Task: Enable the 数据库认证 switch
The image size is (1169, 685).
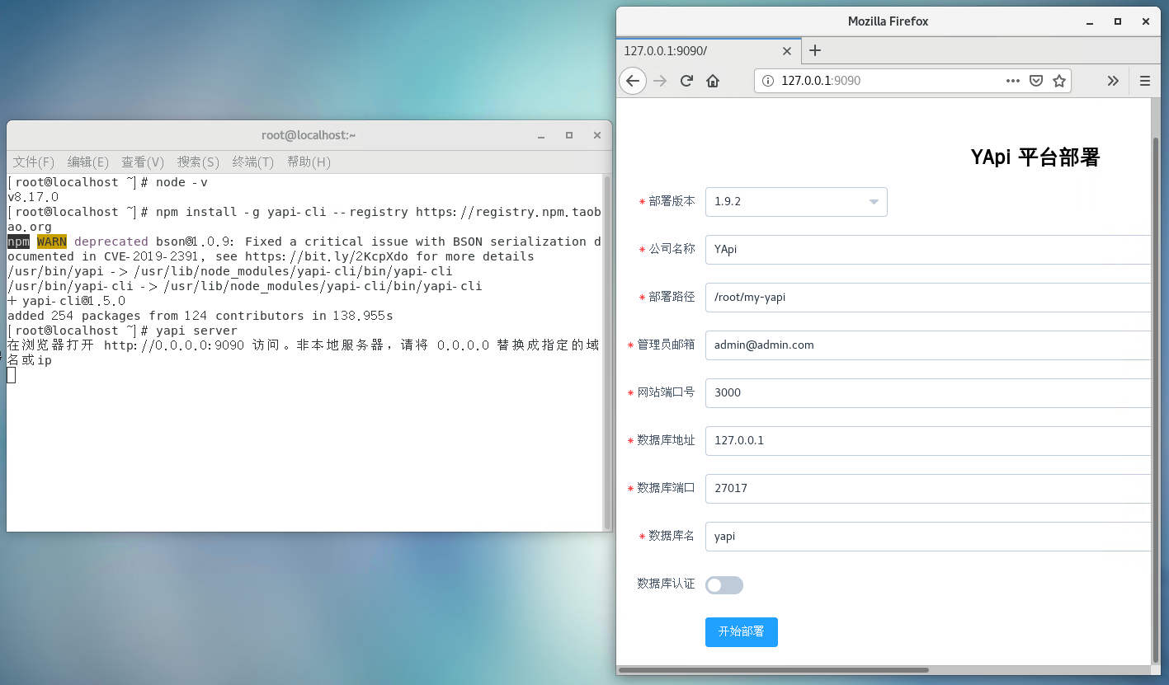Action: [724, 585]
